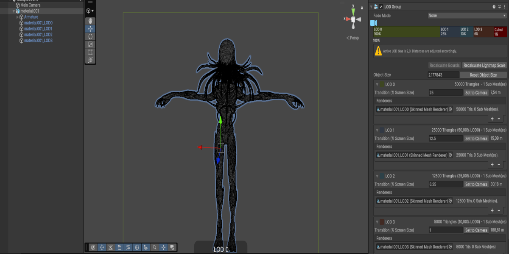
Task: Click the Reset Object Size button
Action: (x=483, y=75)
